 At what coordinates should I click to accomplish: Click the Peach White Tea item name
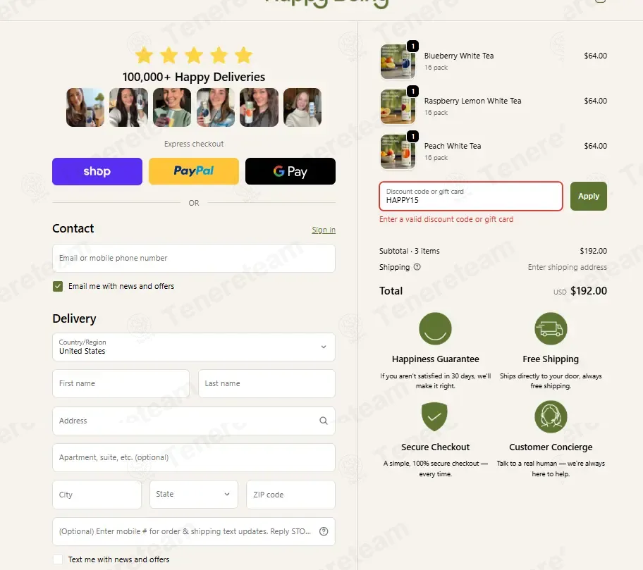pyautogui.click(x=453, y=146)
